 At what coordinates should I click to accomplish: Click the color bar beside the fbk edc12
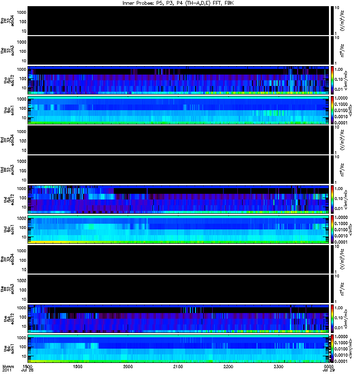pos(332,319)
